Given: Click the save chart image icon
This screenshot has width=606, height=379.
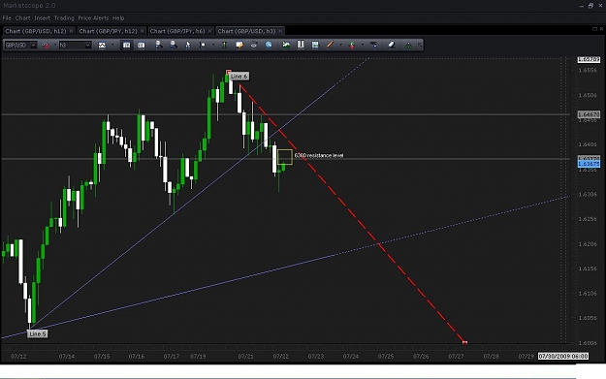Looking at the screenshot, I should [315, 46].
